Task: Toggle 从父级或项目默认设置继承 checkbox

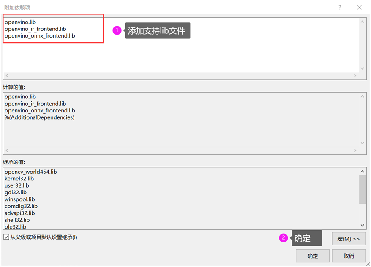Action: point(6,237)
